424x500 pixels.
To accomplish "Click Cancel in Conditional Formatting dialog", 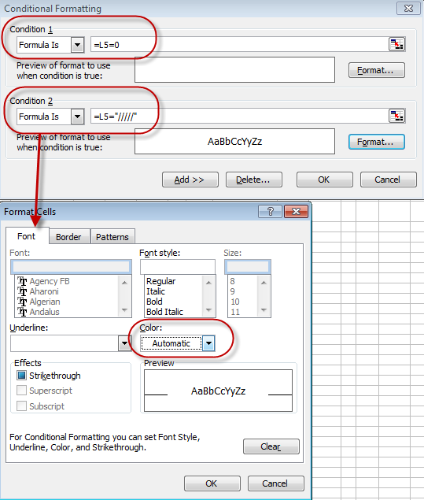I will point(389,180).
